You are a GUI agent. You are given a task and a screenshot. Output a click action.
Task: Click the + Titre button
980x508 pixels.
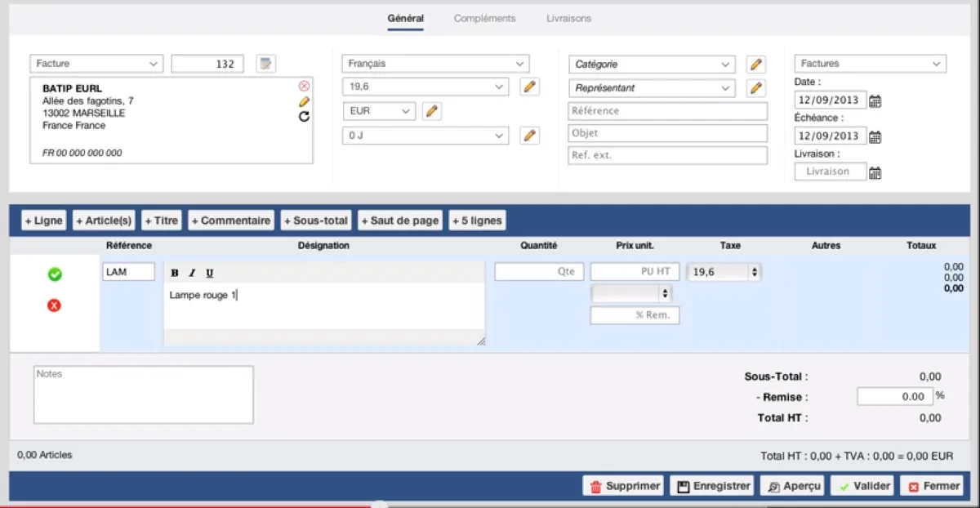coord(162,221)
